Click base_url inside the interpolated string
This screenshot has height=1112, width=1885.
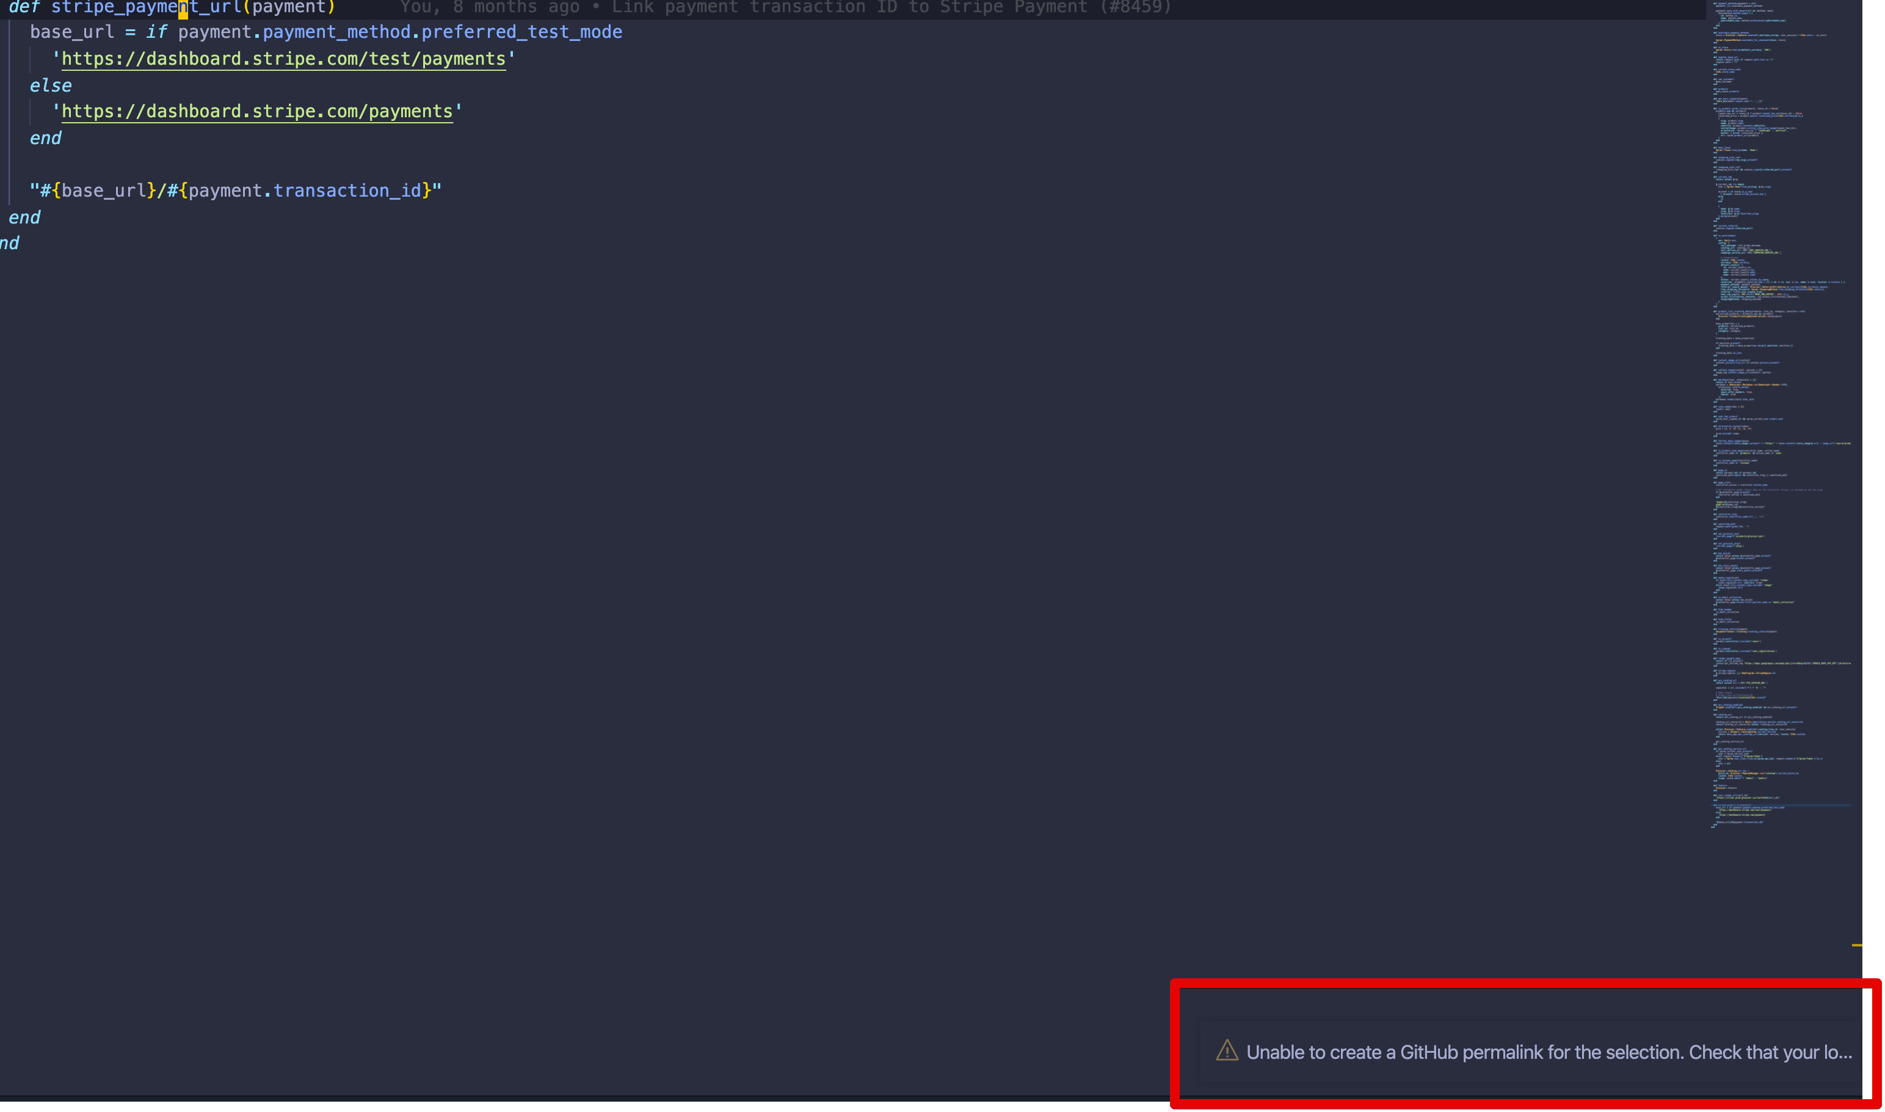pos(103,191)
